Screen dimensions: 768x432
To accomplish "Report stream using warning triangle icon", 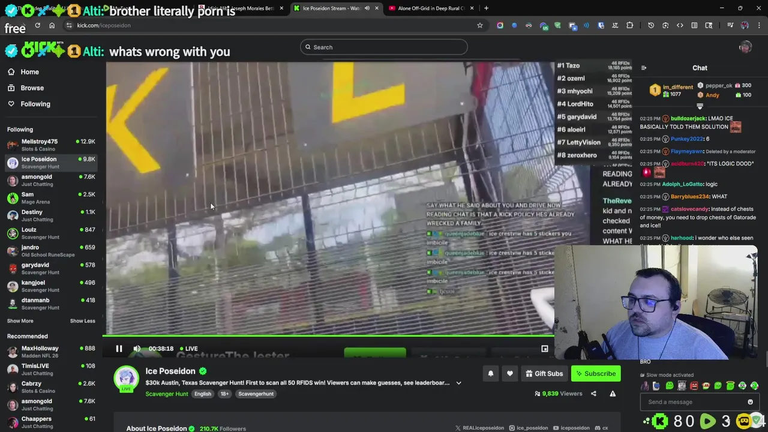I will point(613,394).
